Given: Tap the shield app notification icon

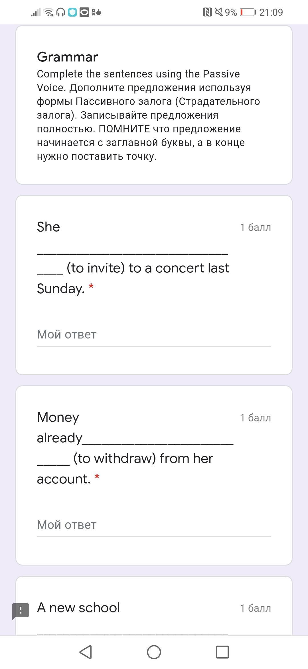Looking at the screenshot, I should click(x=72, y=12).
